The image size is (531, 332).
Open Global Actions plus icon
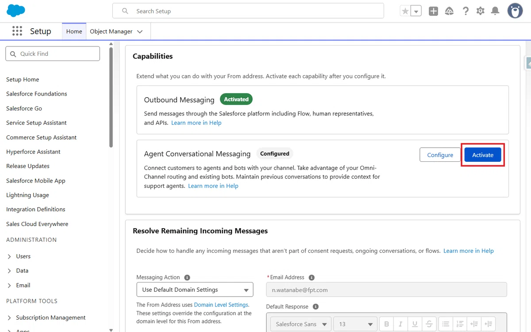[x=434, y=11]
